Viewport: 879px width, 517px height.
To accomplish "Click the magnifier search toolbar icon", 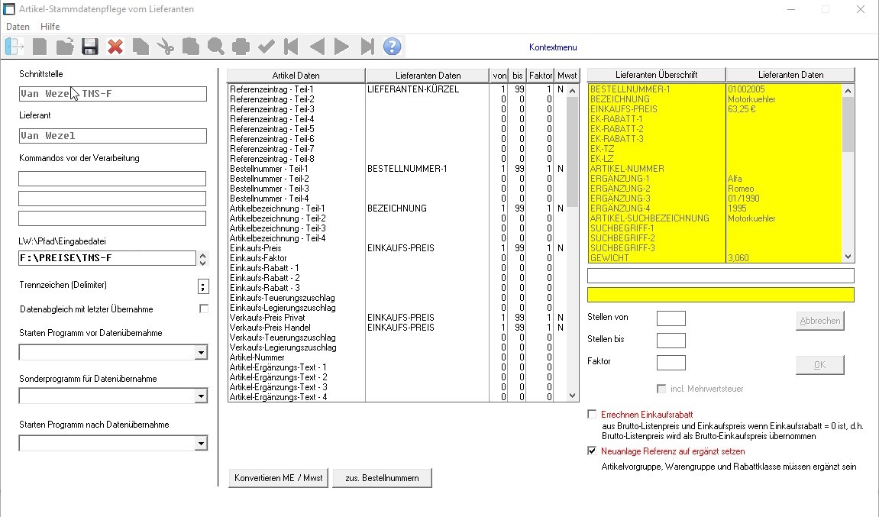I will 216,47.
